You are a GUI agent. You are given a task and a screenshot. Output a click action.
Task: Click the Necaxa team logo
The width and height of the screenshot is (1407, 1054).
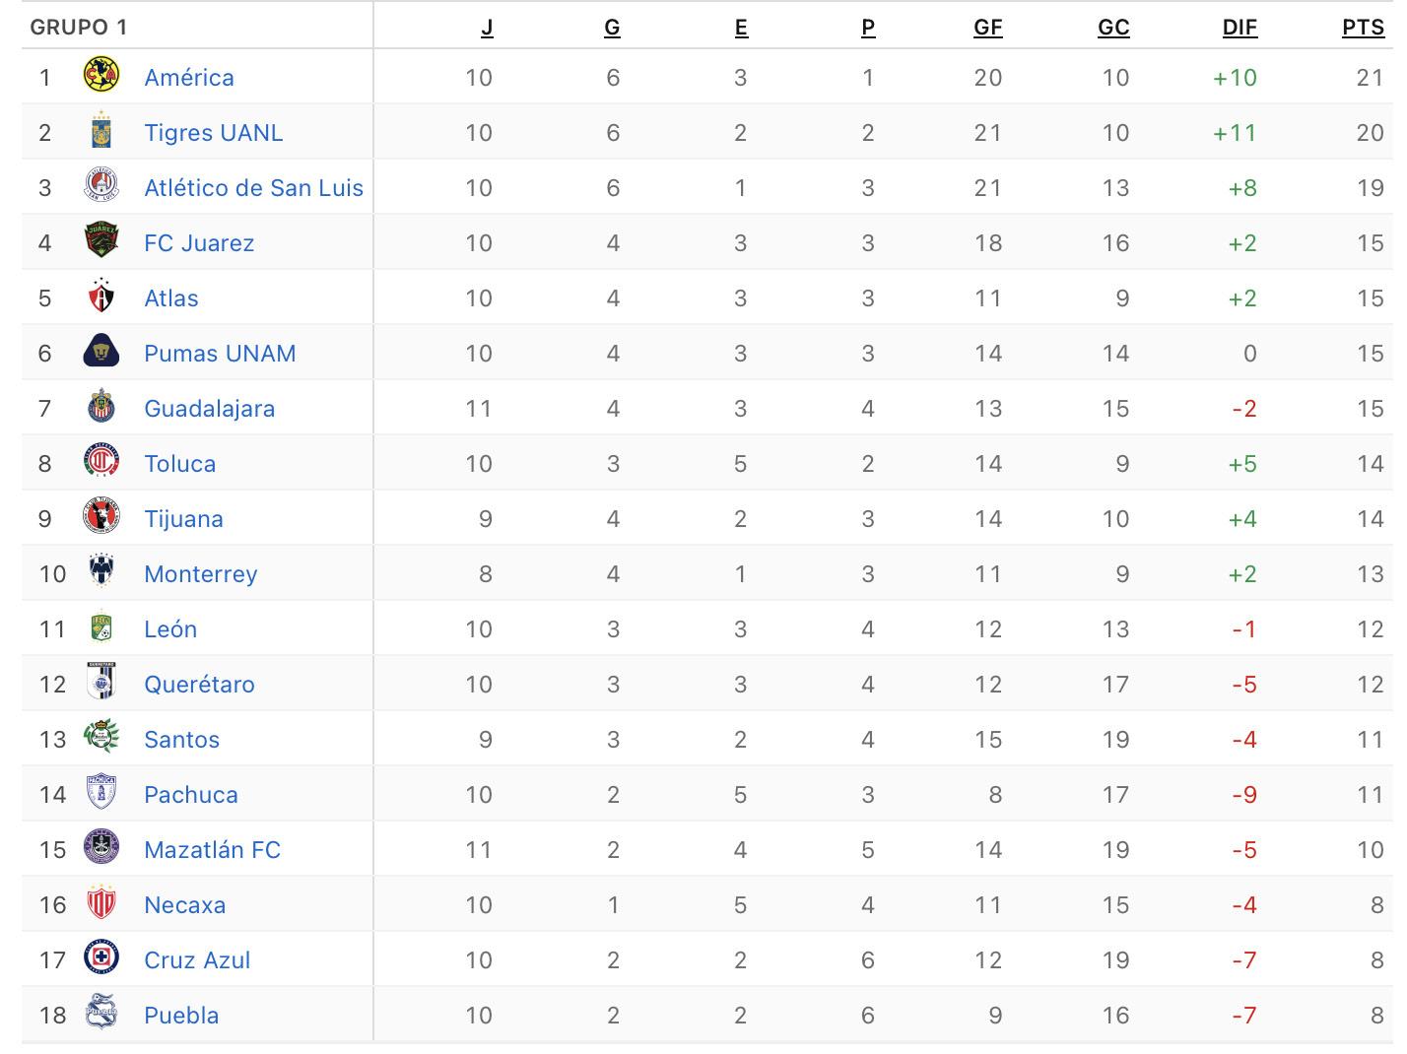click(101, 904)
